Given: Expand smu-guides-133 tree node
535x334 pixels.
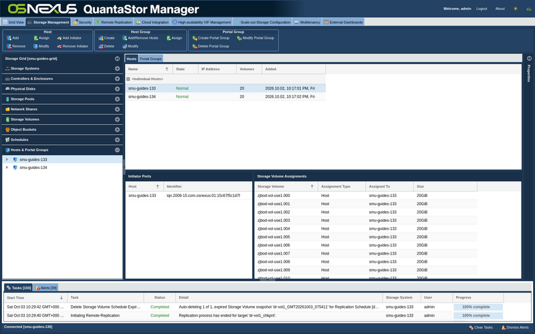Looking at the screenshot, I should click(7, 160).
